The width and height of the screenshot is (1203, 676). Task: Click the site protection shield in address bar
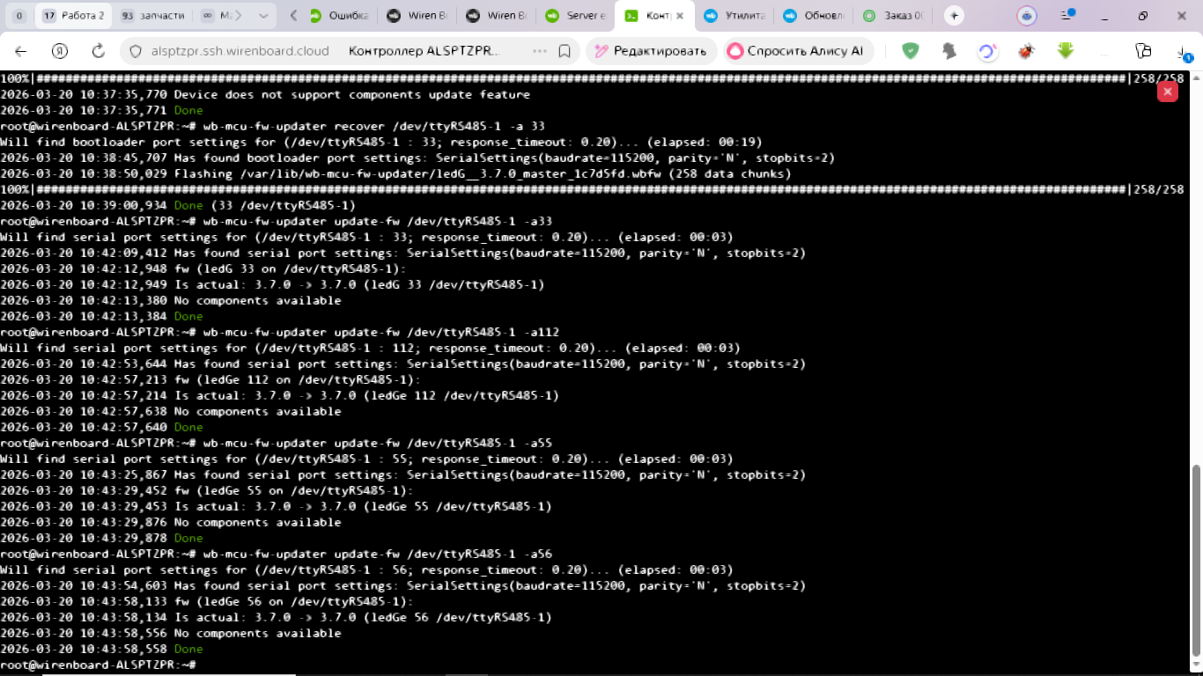point(136,51)
